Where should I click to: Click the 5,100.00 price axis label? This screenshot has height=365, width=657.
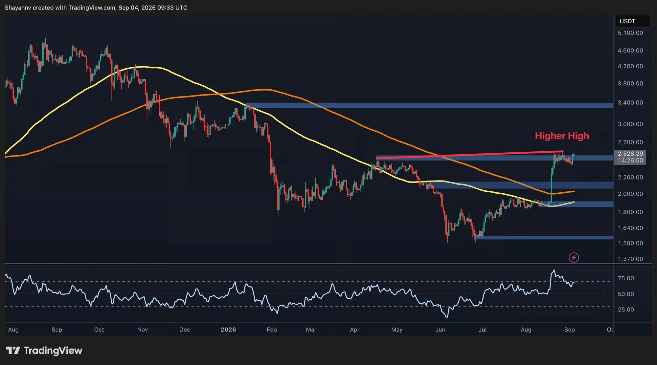coord(630,33)
